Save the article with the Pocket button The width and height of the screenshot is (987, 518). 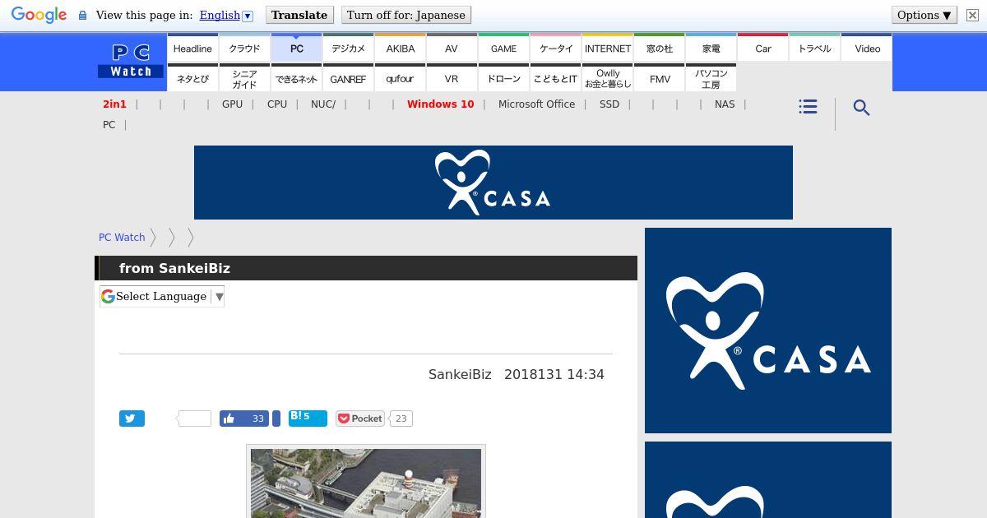[359, 419]
